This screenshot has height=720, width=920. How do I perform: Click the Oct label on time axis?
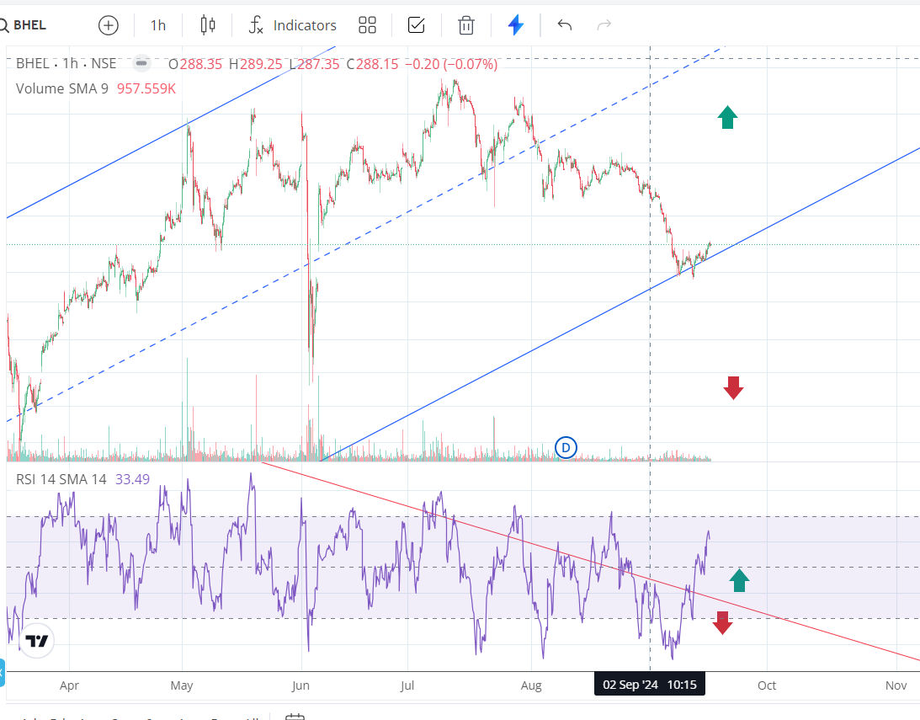pos(767,685)
